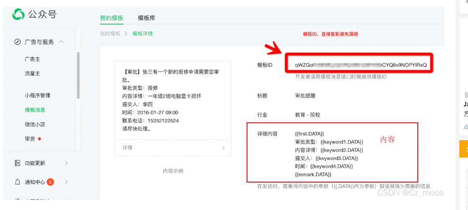Expand the 通知中心 arrow
Viewport: 468px width, 210px height.
pyautogui.click(x=66, y=182)
